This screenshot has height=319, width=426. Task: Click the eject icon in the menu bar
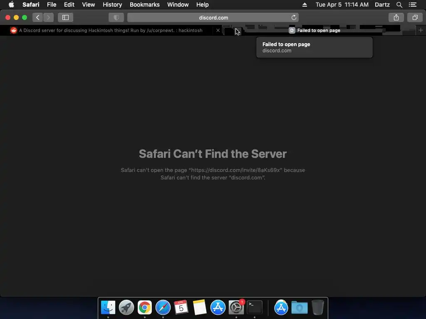pyautogui.click(x=305, y=5)
